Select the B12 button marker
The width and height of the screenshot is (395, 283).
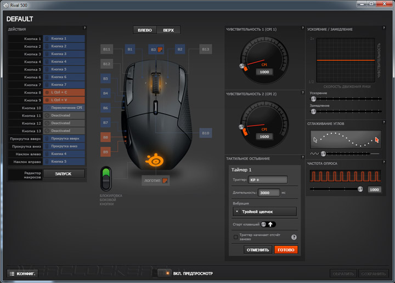[x=106, y=64]
